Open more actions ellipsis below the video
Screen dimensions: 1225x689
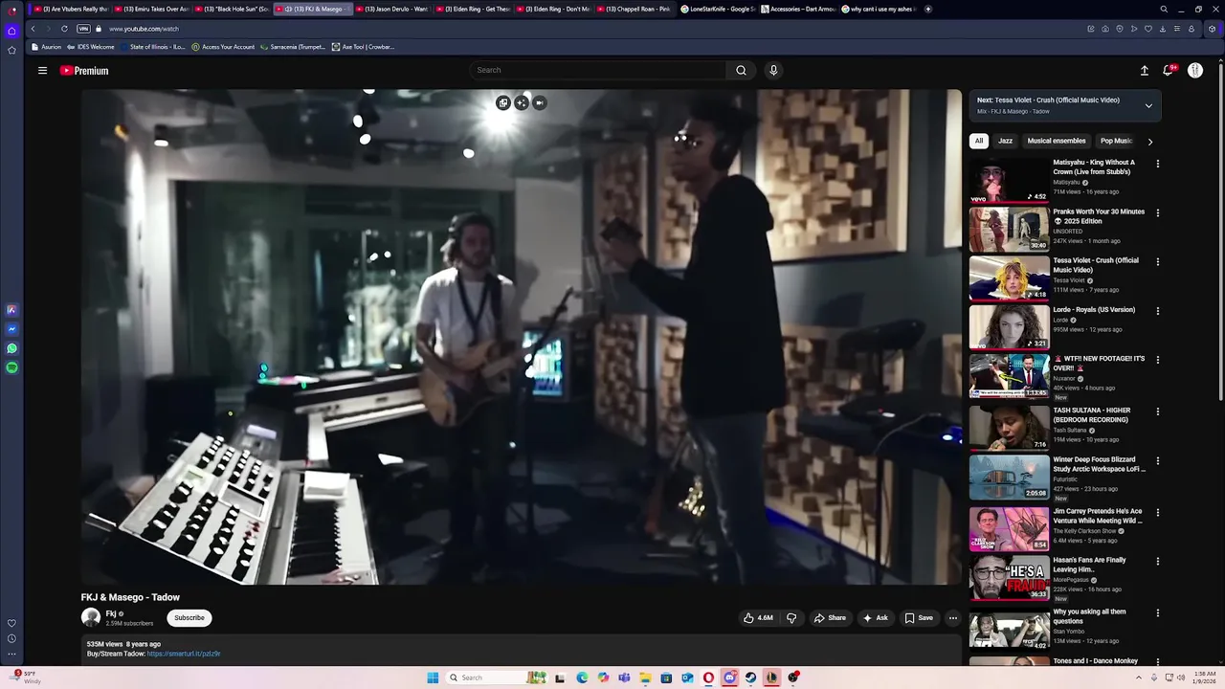click(x=952, y=618)
